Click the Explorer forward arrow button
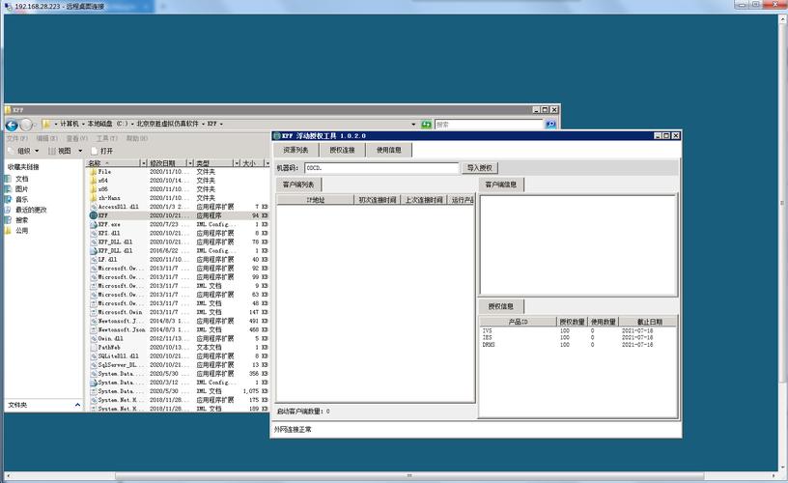The image size is (788, 483). [x=27, y=125]
